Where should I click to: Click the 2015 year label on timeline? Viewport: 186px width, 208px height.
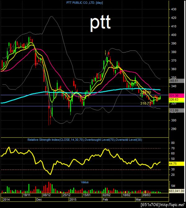point(73,200)
